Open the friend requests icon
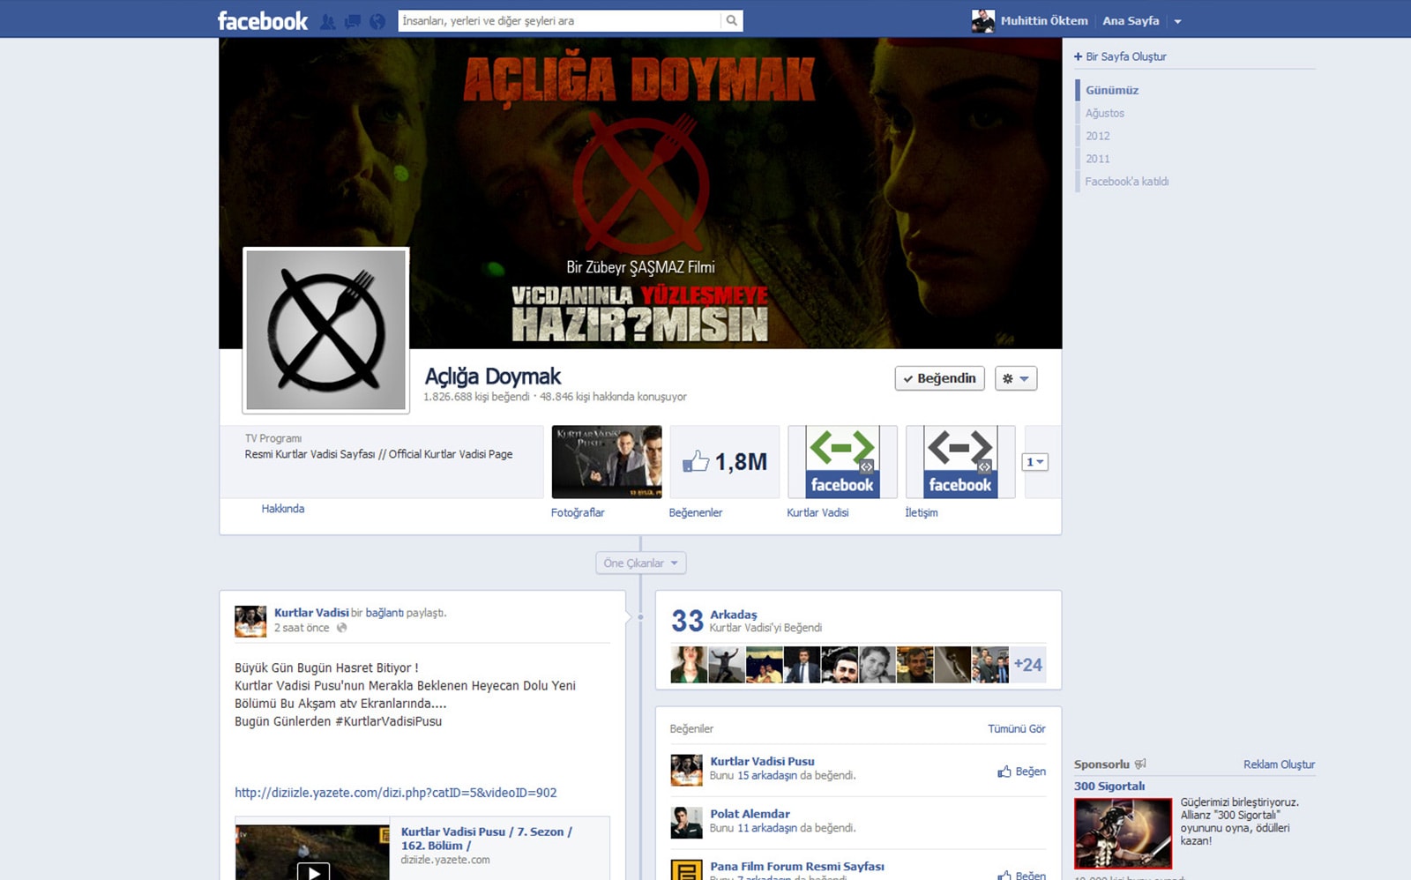This screenshot has height=880, width=1411. pos(327,22)
